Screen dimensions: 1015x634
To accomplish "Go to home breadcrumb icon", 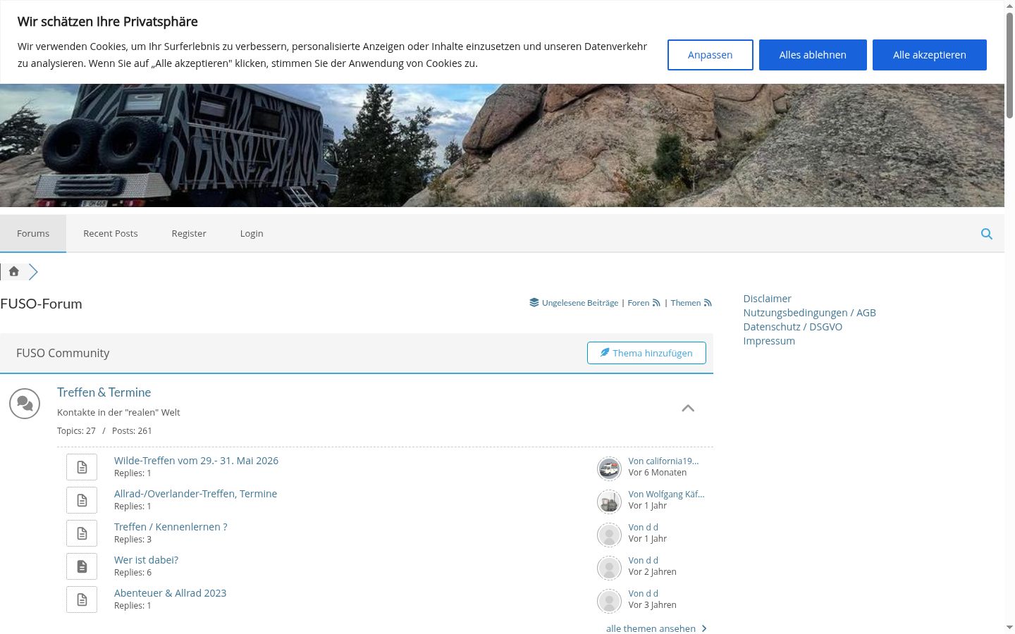I will click(x=13, y=271).
